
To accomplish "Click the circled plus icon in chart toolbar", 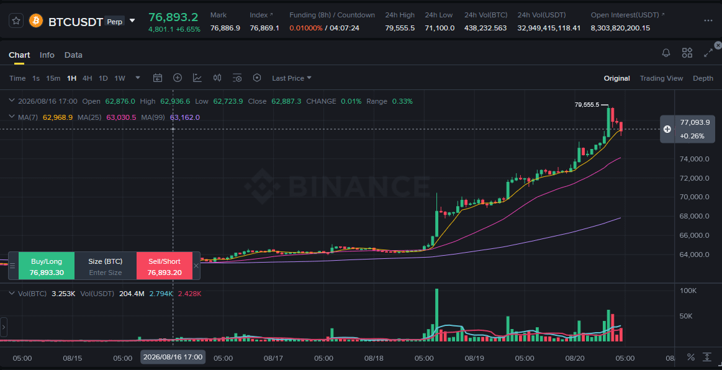I will 178,78.
